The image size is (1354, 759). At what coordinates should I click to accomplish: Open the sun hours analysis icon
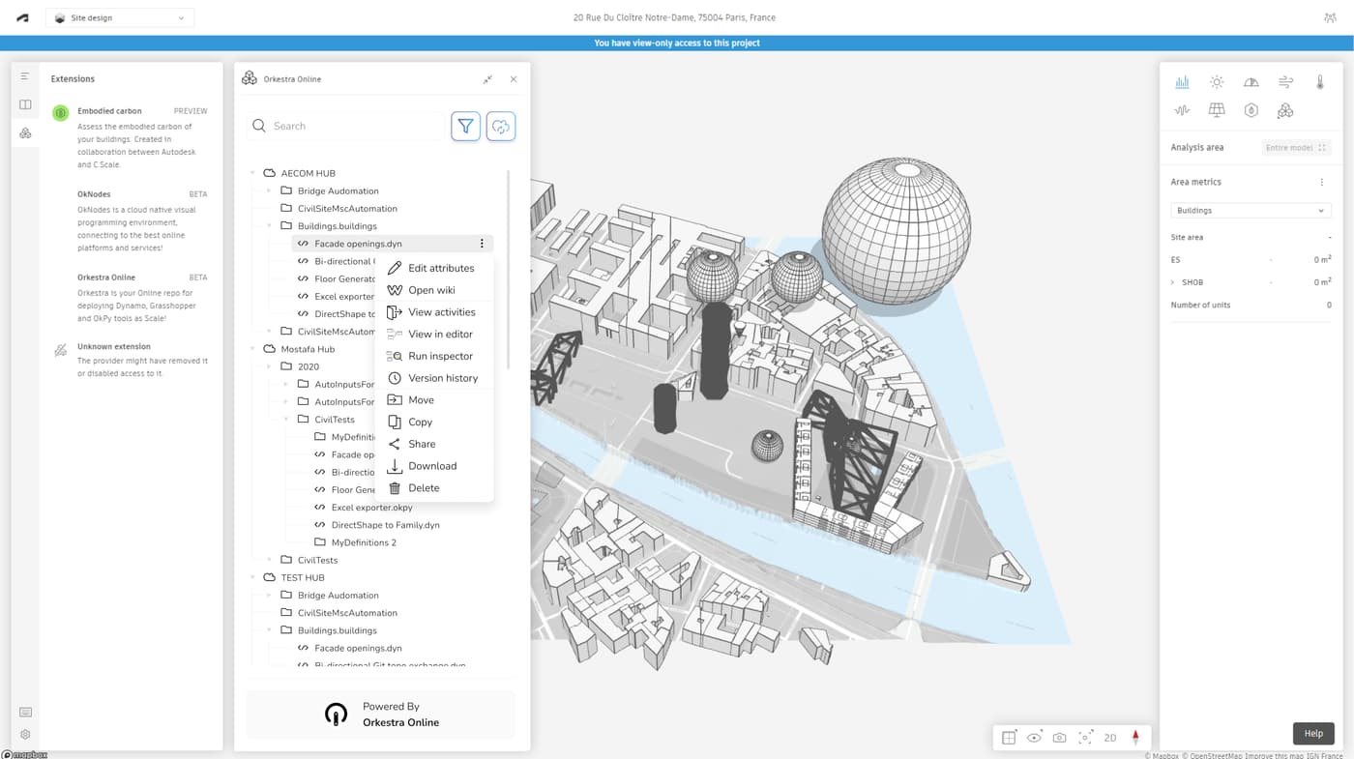pos(1217,82)
